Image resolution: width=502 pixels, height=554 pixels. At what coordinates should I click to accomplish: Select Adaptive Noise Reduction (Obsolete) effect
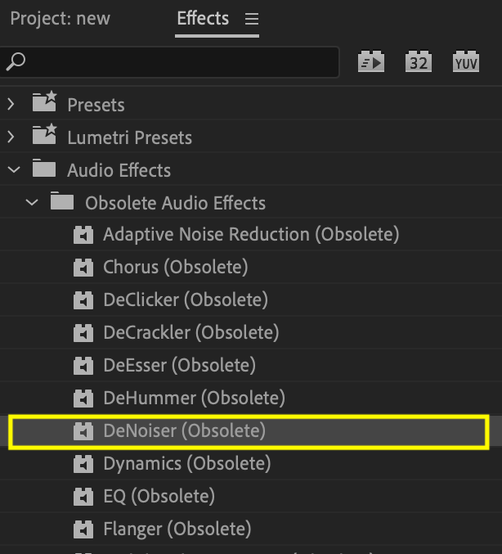(250, 235)
